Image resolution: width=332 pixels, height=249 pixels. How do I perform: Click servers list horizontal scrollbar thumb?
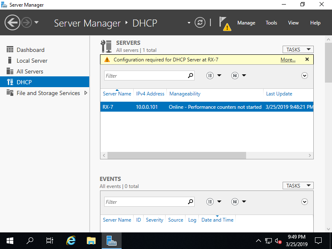click(177, 155)
